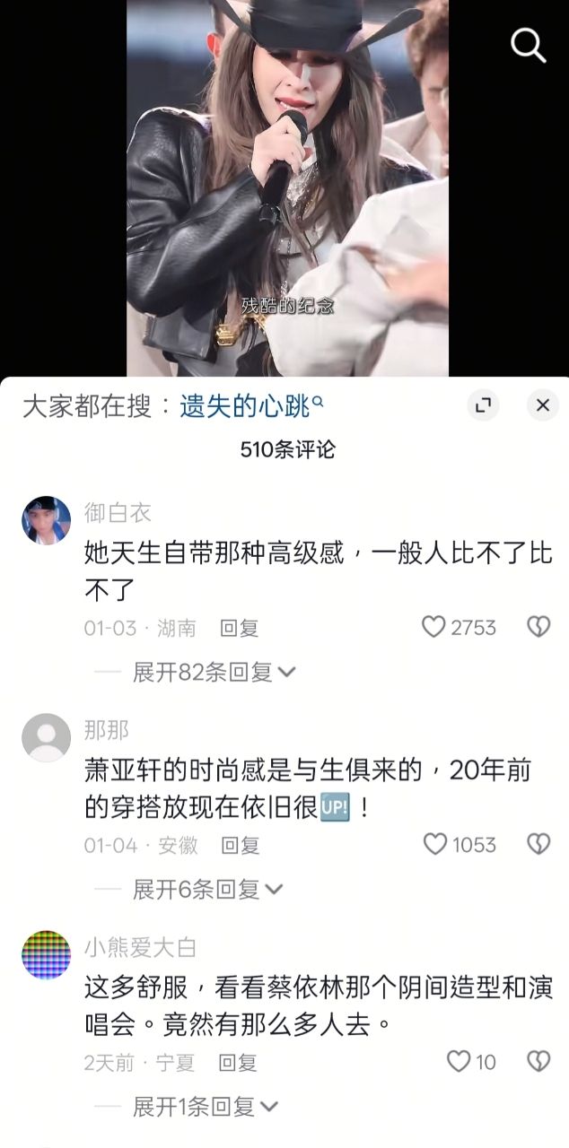Open 小熊爱大白's colorful pixel avatar
Screen dimensions: 569x1148
click(46, 954)
